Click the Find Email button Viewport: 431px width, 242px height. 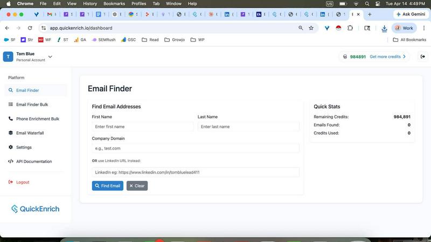point(108,186)
